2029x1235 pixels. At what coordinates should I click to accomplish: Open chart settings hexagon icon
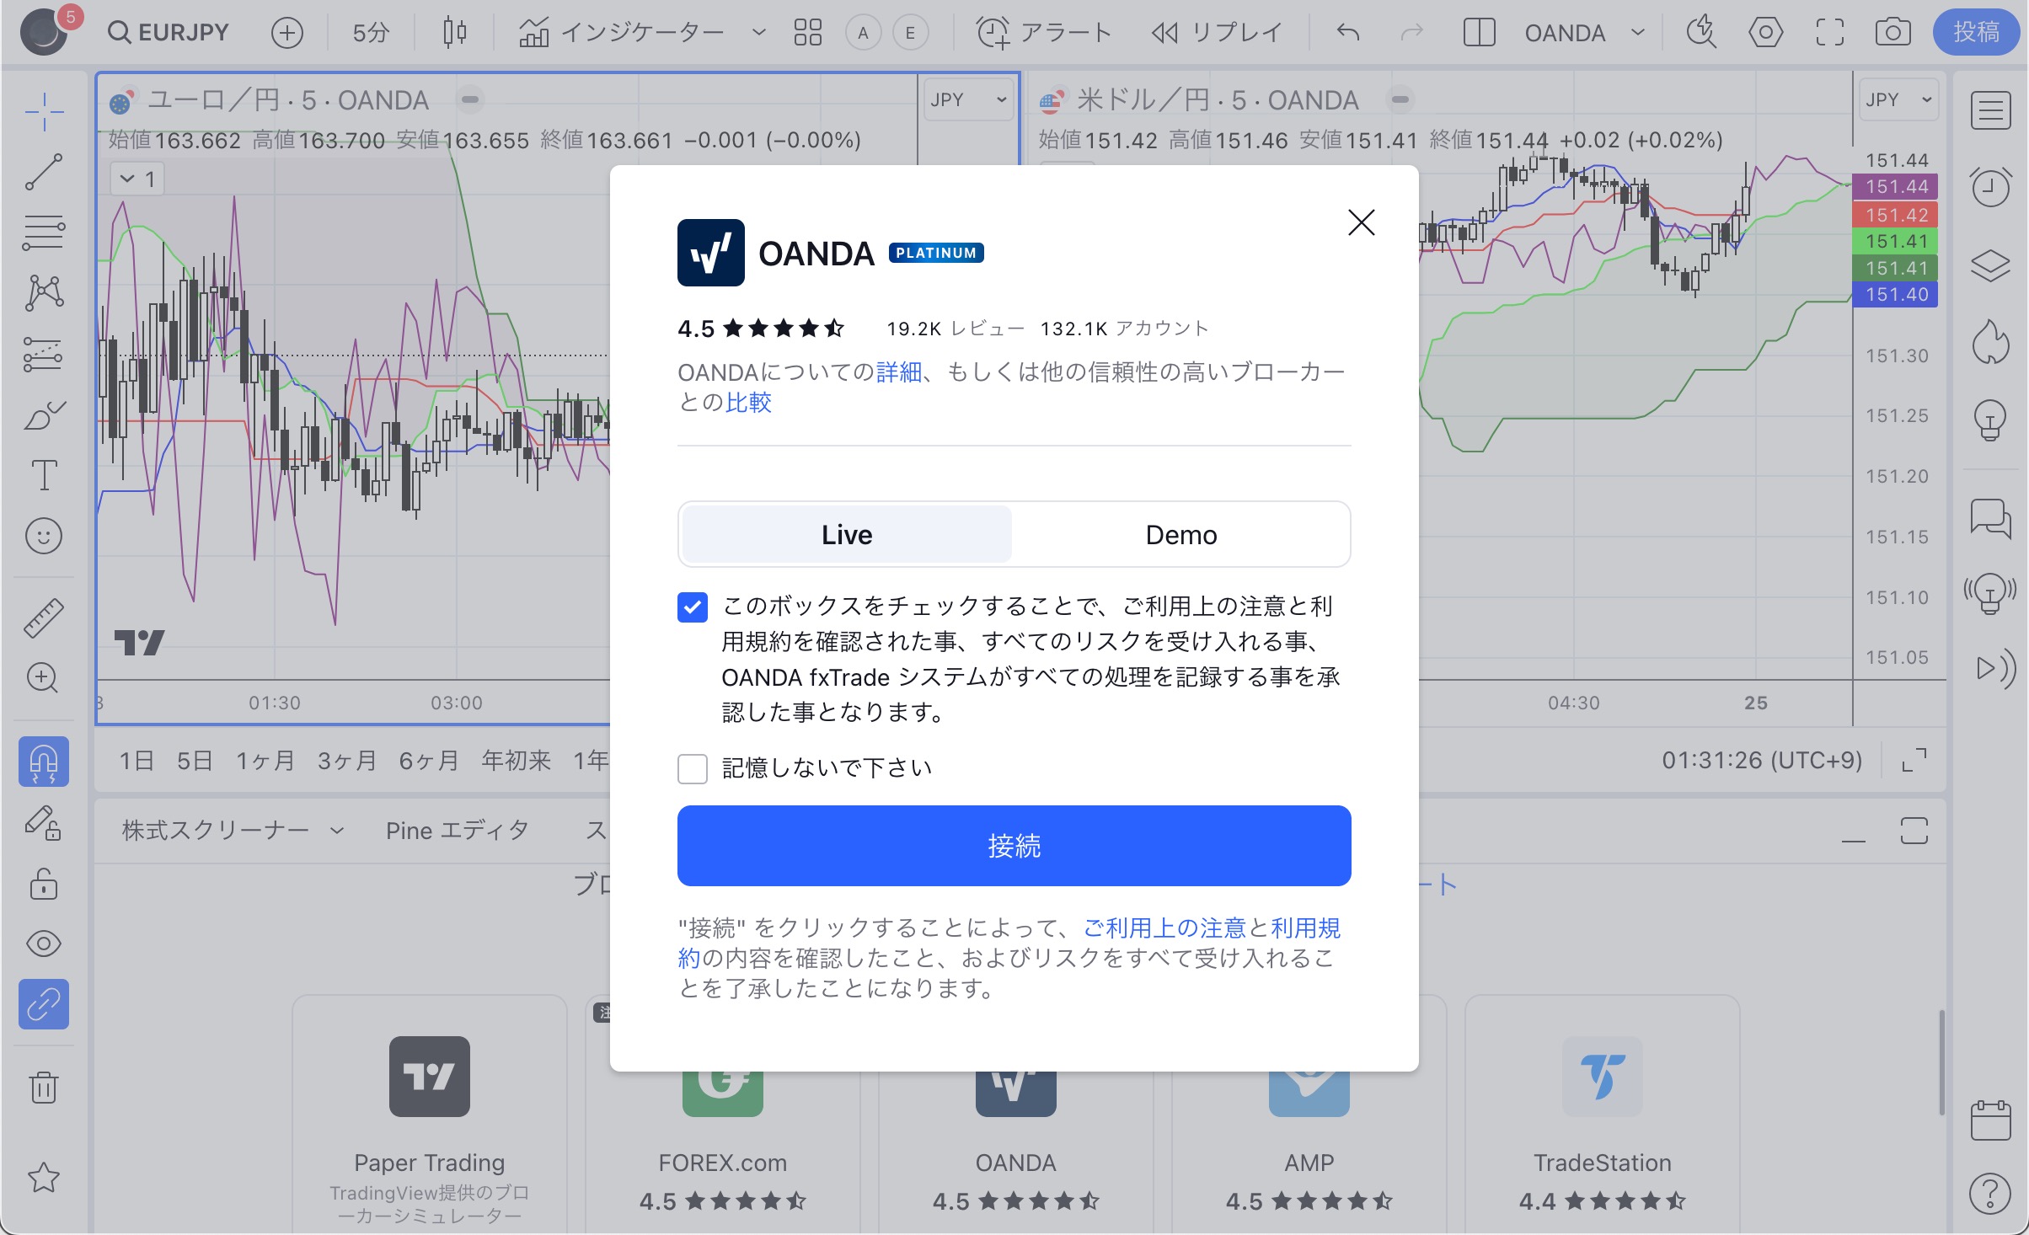pos(1765,33)
